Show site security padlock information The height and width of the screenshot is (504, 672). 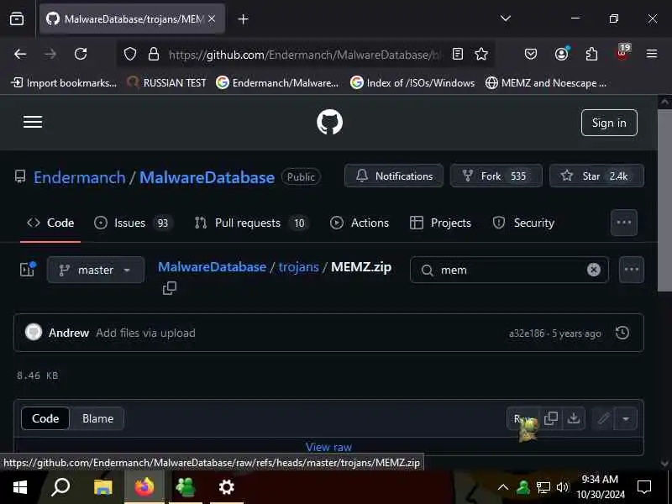(154, 54)
